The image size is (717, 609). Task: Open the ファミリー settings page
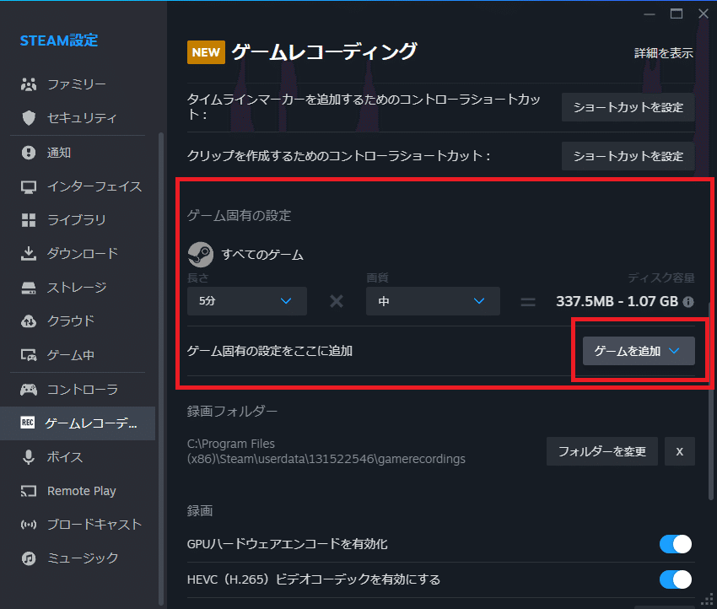click(78, 84)
